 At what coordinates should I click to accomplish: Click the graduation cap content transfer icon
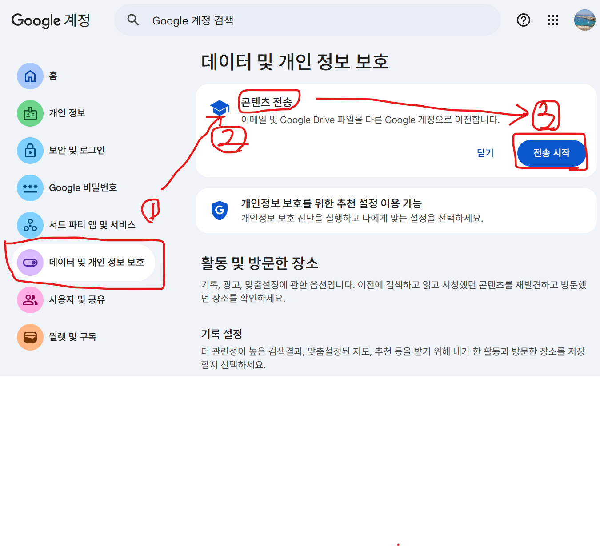point(220,108)
